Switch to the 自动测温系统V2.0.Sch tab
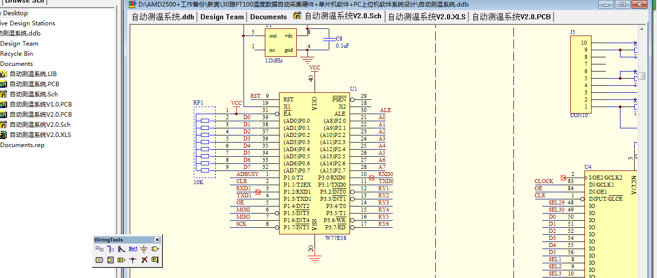 (337, 16)
